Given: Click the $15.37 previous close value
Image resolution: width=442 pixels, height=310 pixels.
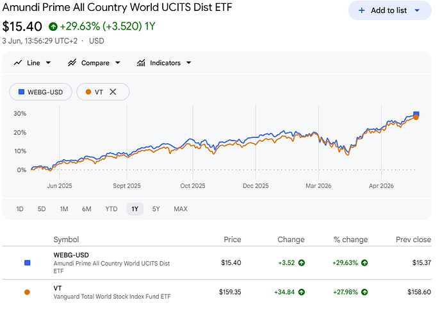Looking at the screenshot, I should [422, 263].
